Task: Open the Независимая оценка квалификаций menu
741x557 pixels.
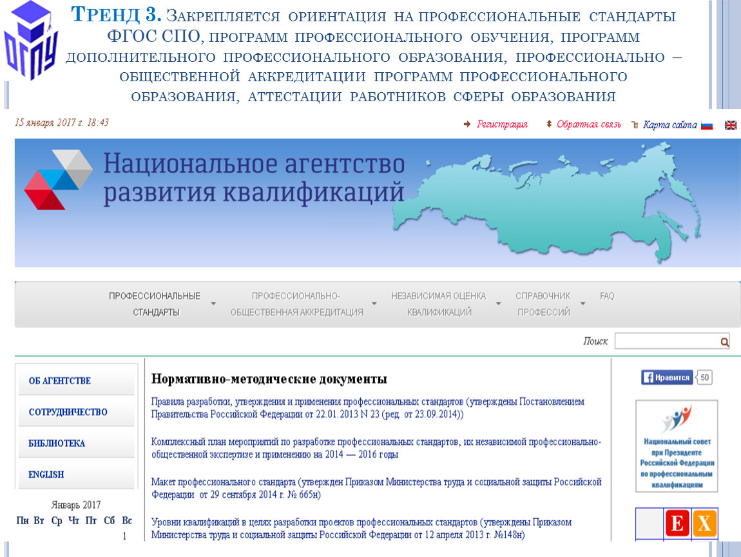Action: point(439,304)
